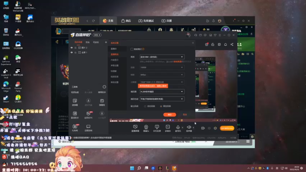Image resolution: width=306 pixels, height=172 pixels.
Task: Select the 动态码率 radio option
Action: pyautogui.click(x=145, y=106)
